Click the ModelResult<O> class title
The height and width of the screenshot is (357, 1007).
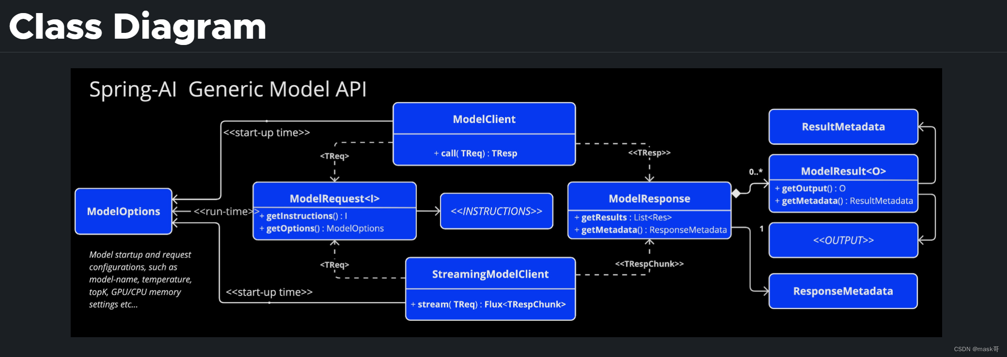pyautogui.click(x=843, y=171)
